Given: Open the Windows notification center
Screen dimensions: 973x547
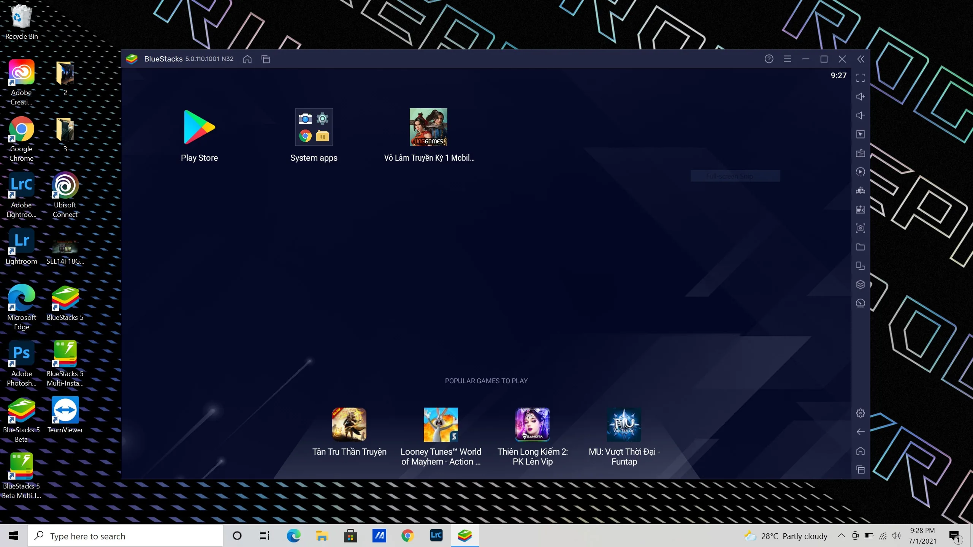Looking at the screenshot, I should [955, 536].
